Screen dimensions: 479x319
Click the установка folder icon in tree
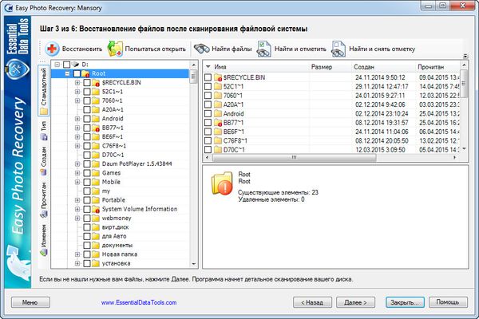pos(96,263)
